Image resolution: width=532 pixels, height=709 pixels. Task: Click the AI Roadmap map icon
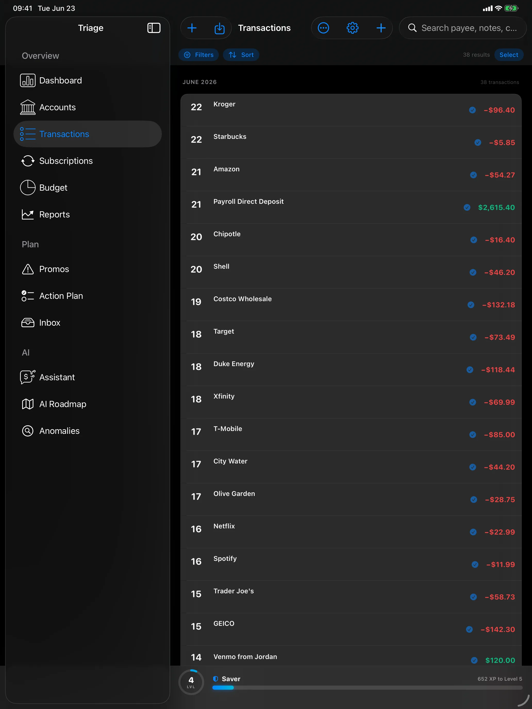click(28, 404)
